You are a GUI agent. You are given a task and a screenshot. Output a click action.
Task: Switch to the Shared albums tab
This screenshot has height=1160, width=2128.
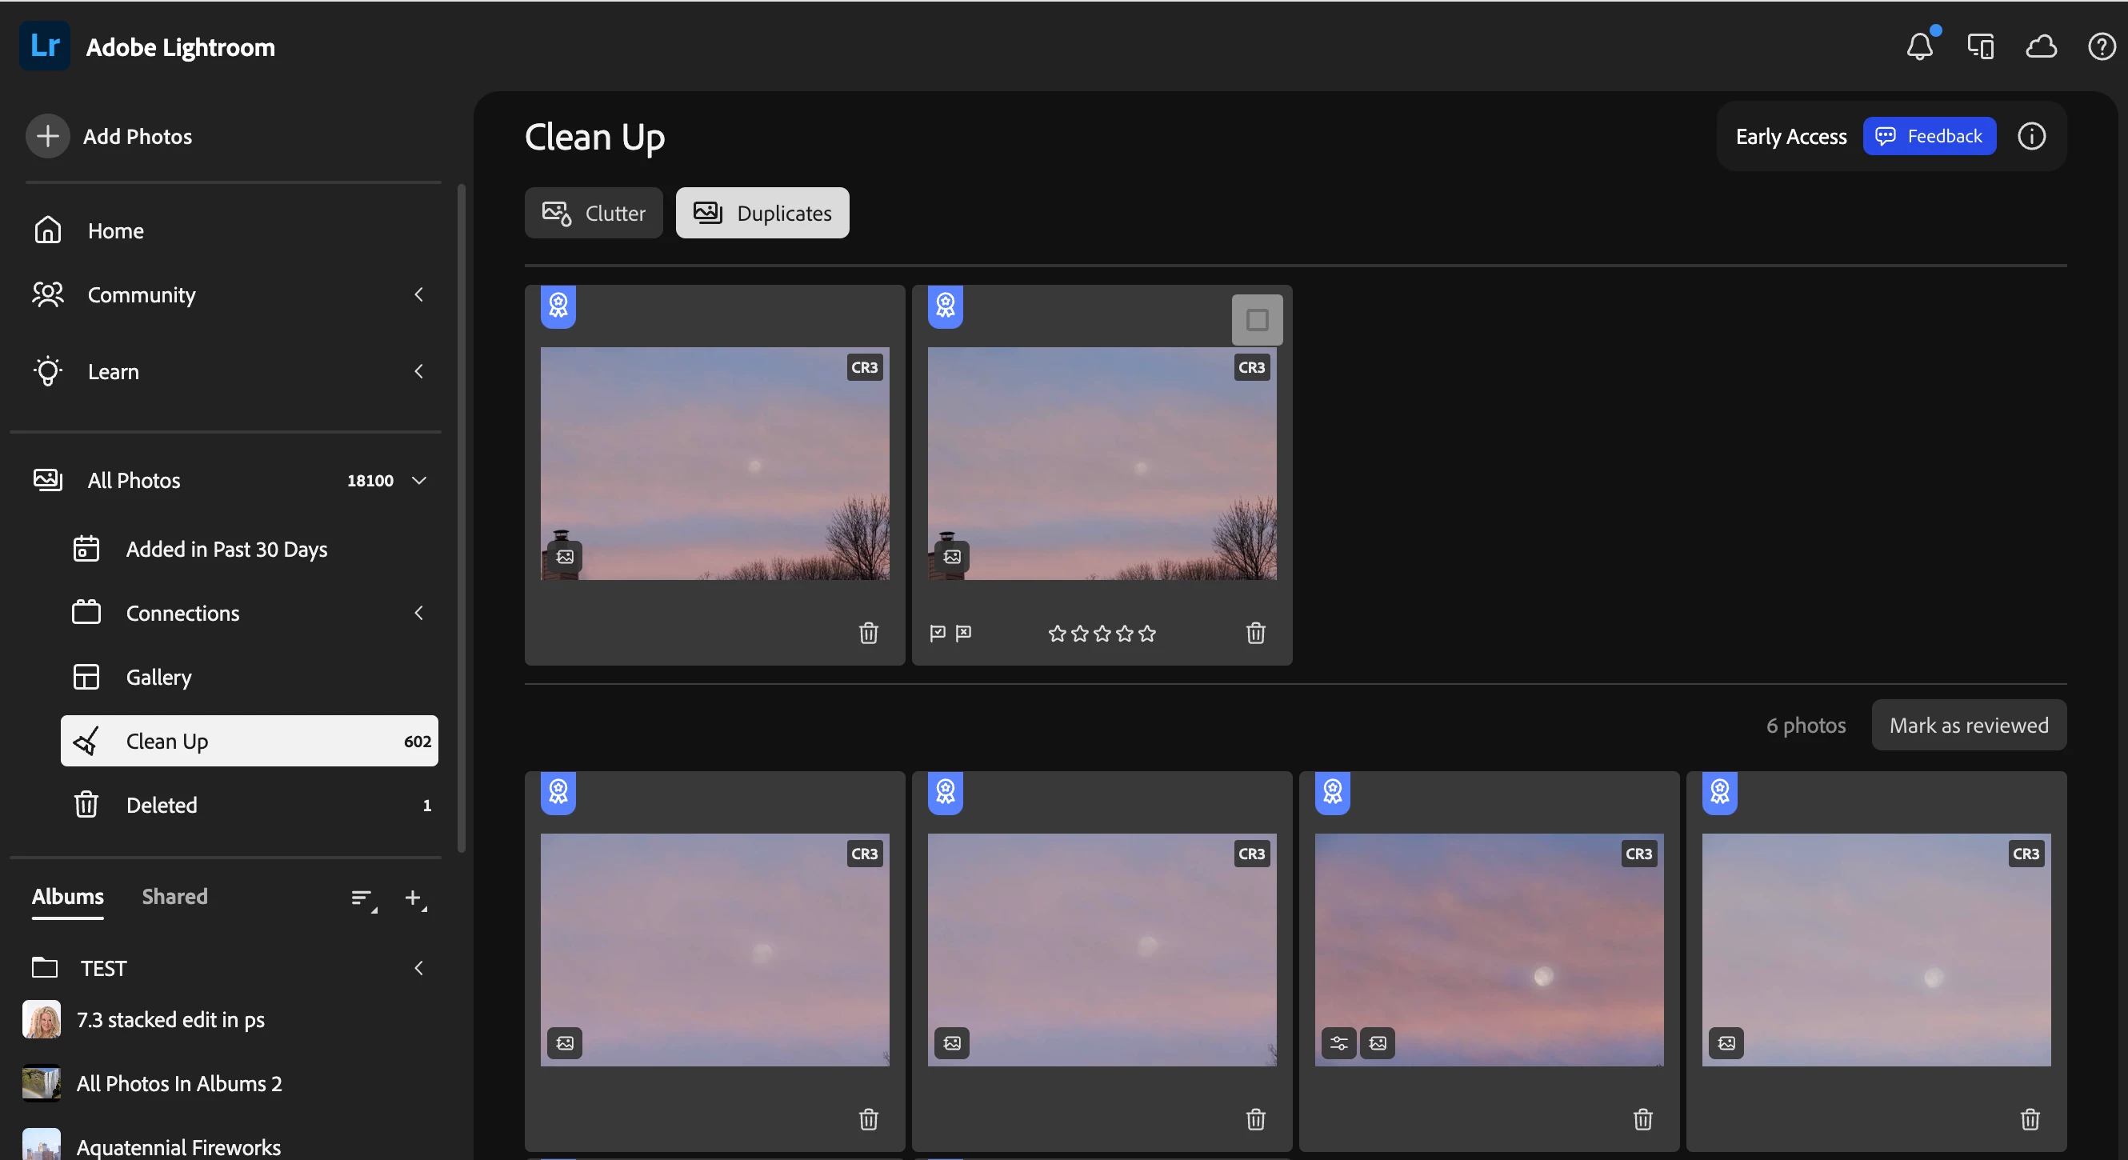[x=174, y=897]
